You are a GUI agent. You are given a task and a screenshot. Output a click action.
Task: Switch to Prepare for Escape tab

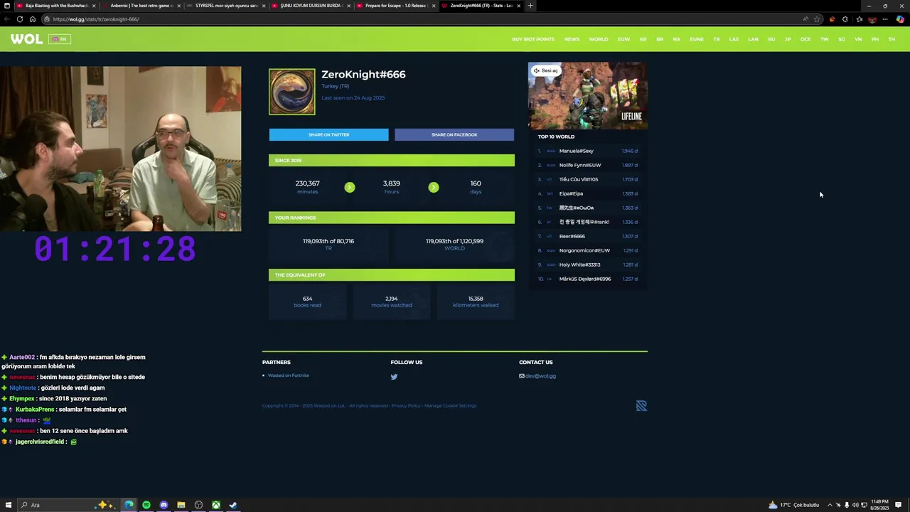point(395,6)
